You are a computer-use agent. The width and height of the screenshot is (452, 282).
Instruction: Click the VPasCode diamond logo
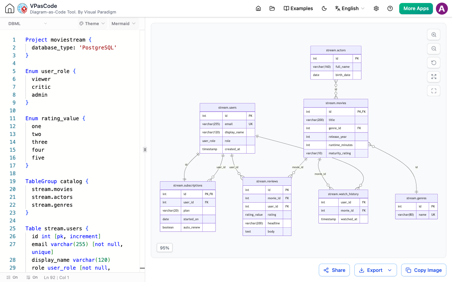pos(22,9)
